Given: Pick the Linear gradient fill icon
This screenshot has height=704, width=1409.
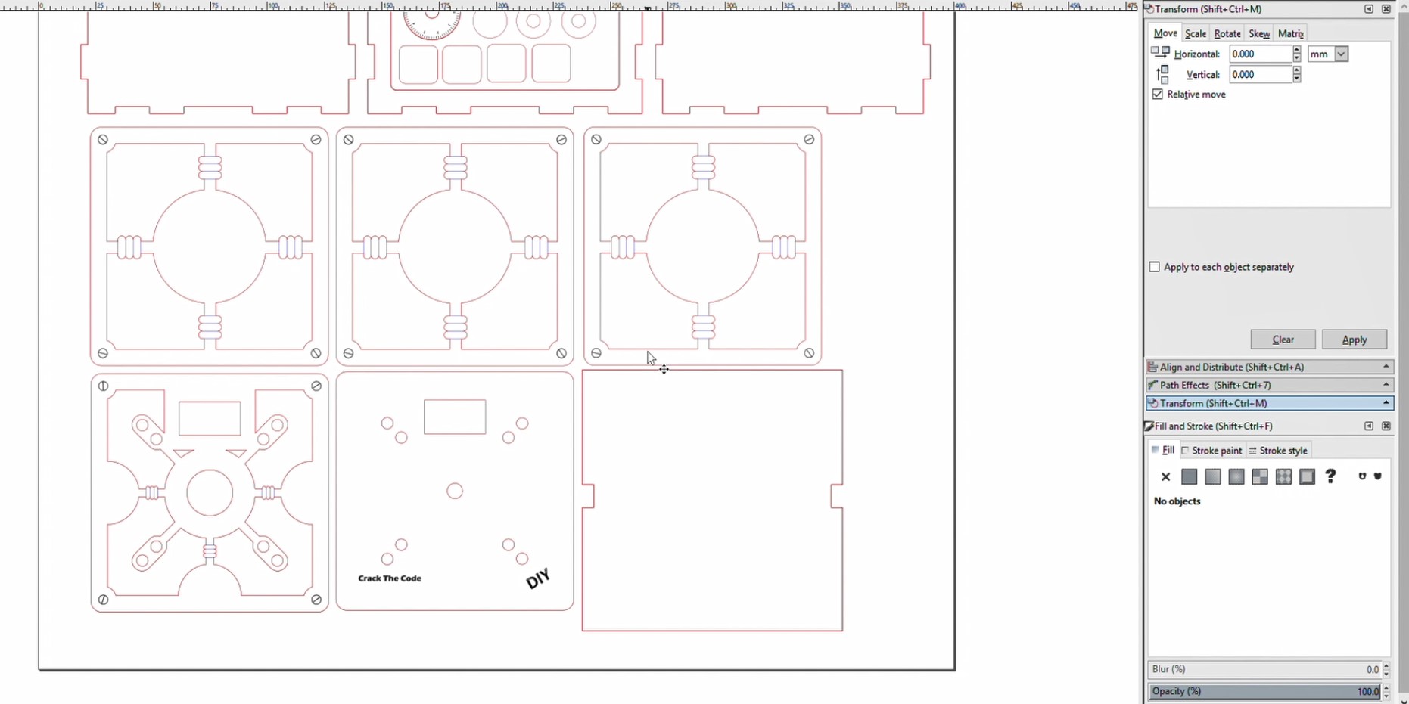Looking at the screenshot, I should tap(1213, 477).
